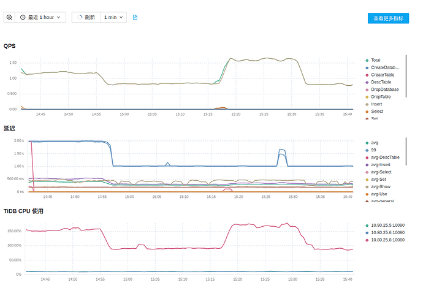Viewport: 423px width, 285px height.
Task: Toggle the Insert series legend entry
Action: click(x=373, y=104)
